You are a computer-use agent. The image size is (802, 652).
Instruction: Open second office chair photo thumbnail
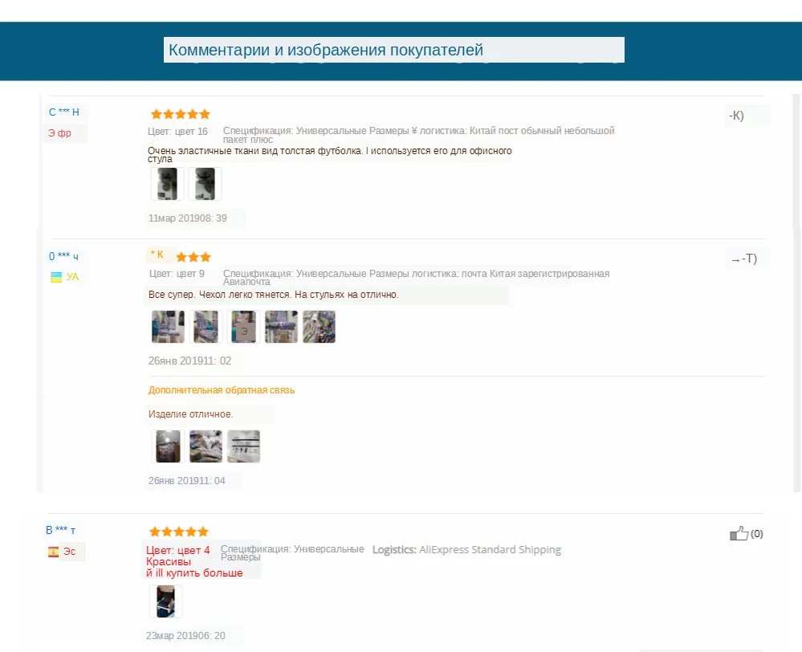pos(205,184)
